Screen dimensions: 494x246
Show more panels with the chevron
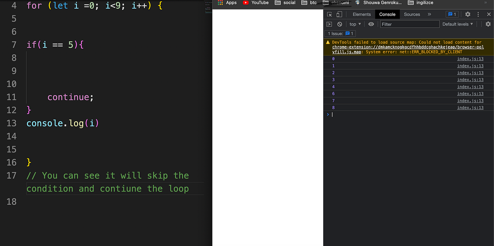coord(429,14)
